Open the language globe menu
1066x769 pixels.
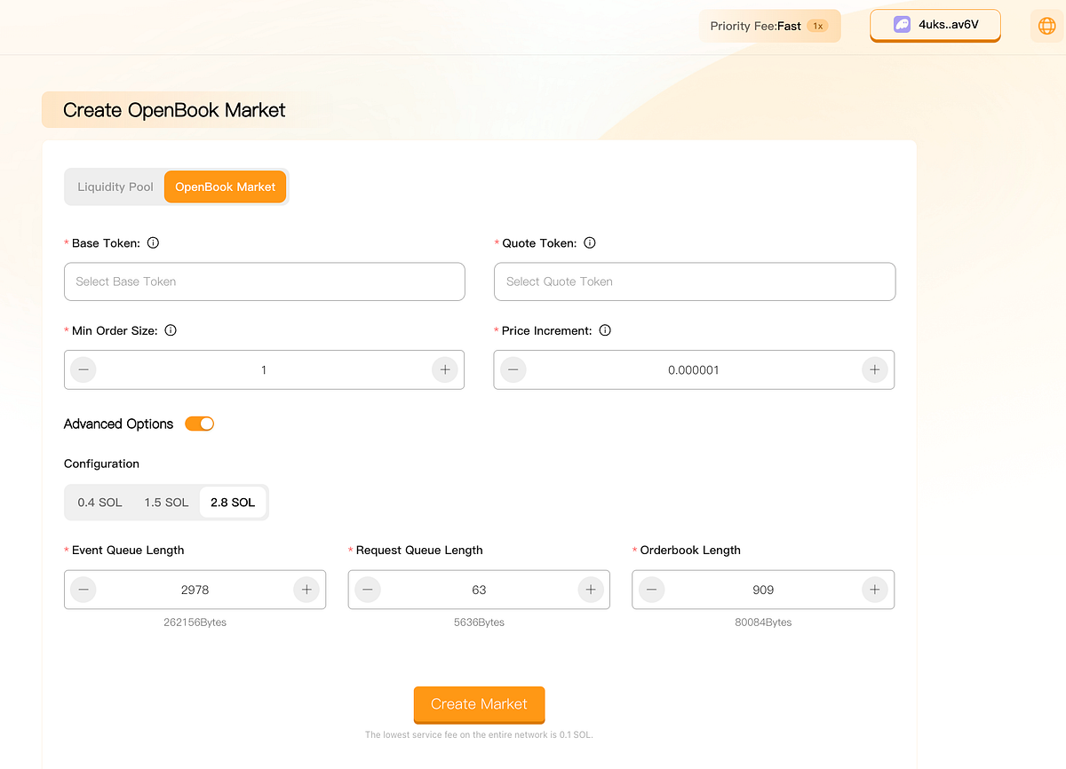tap(1046, 25)
